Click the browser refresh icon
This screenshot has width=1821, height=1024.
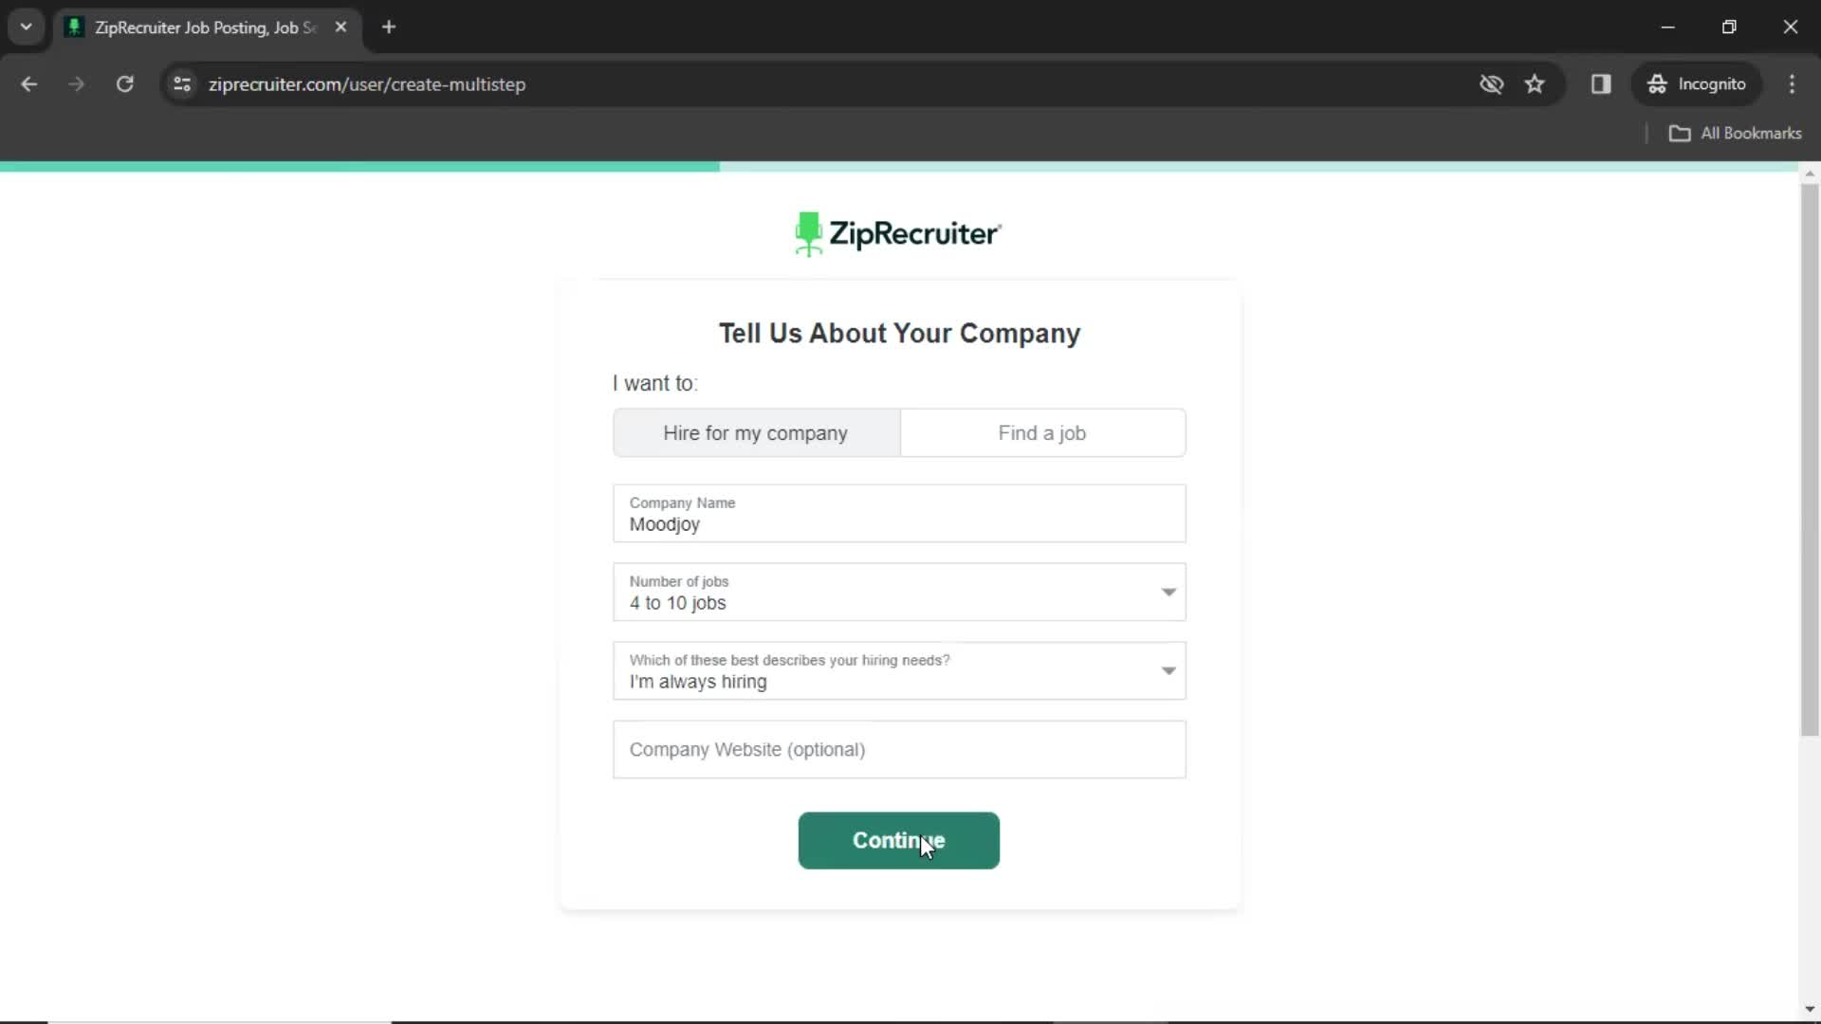124,83
